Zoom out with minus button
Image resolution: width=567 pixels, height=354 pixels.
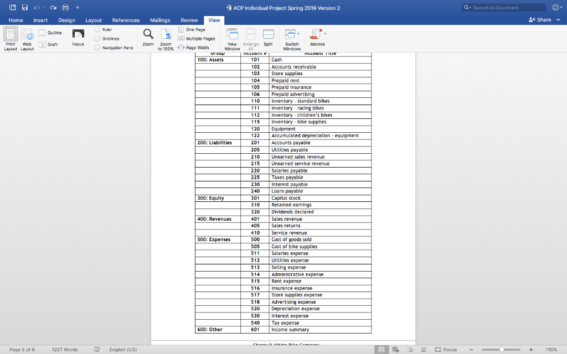coord(471,350)
